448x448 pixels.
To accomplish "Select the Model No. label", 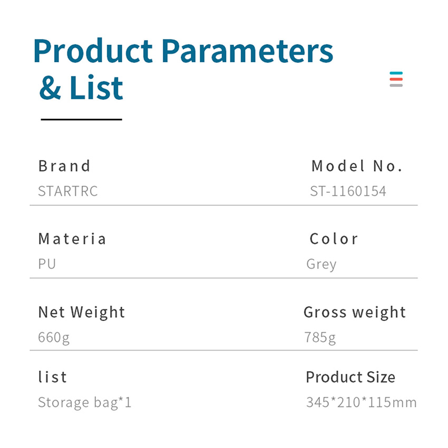I will [x=357, y=166].
